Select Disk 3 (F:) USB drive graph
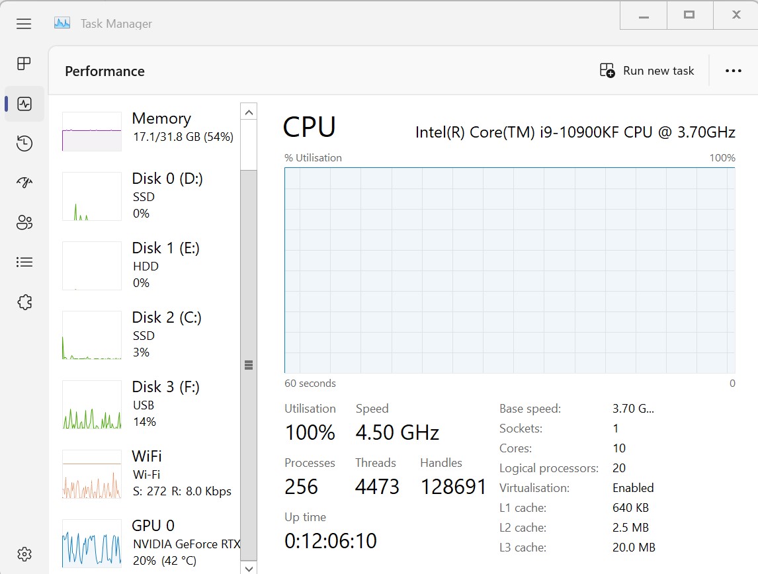Viewport: 758px width, 574px height. click(x=146, y=403)
